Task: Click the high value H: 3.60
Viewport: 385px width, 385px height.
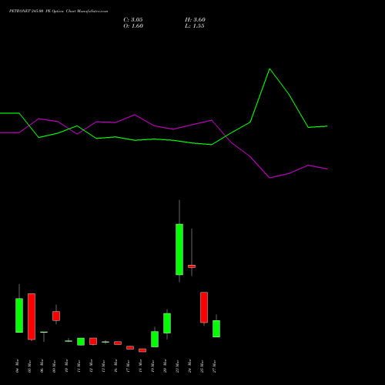Action: [x=195, y=20]
